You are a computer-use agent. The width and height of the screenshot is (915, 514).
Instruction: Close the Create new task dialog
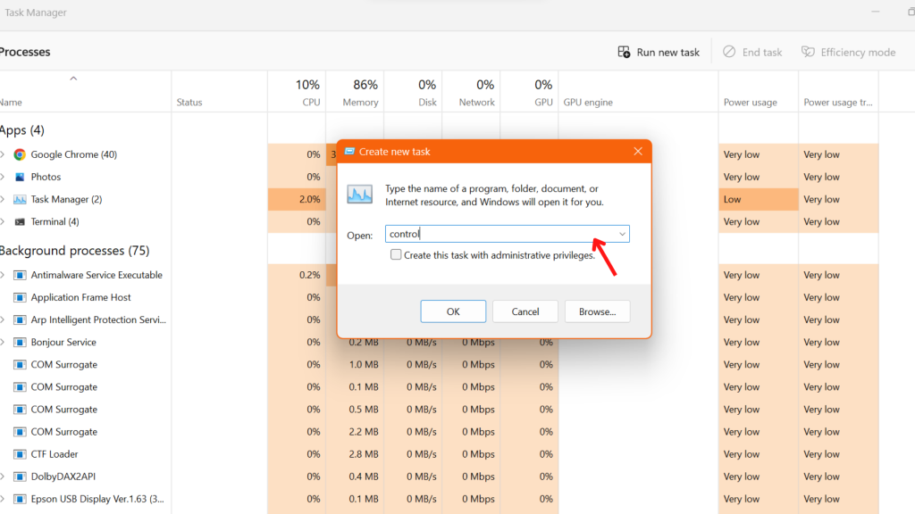638,152
